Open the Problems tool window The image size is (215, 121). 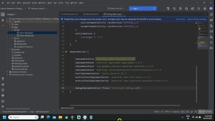point(3,90)
